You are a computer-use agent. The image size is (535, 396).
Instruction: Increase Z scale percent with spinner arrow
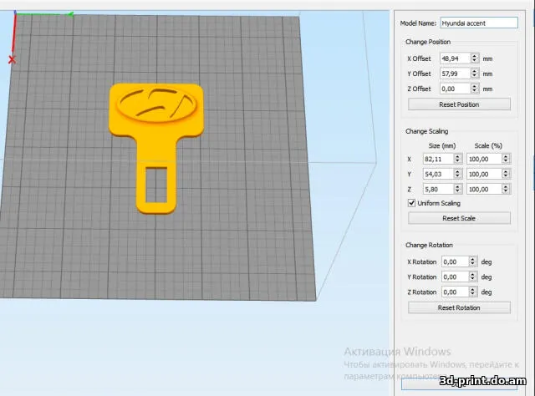pyautogui.click(x=507, y=186)
